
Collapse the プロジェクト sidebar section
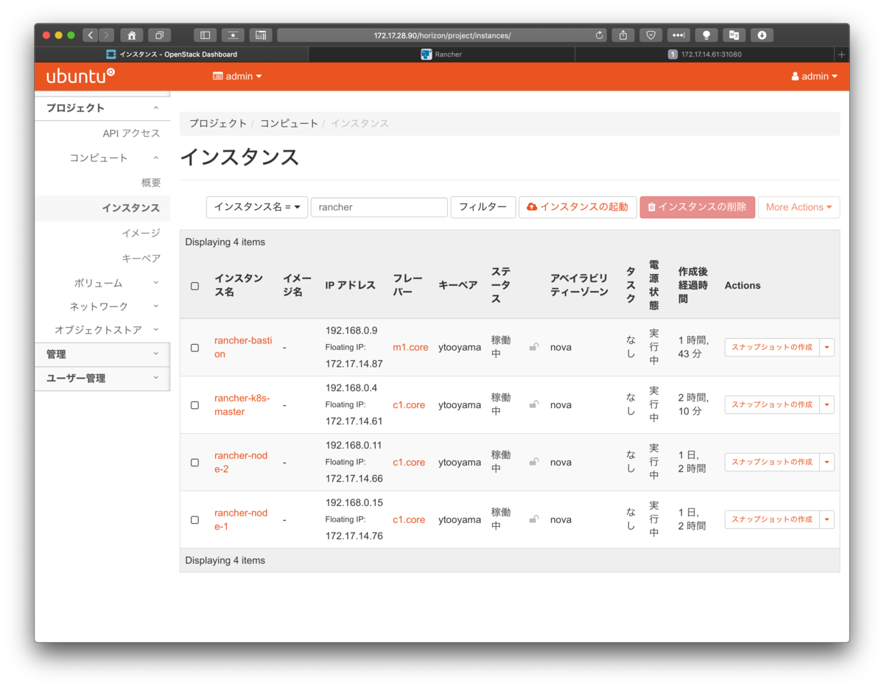[x=102, y=108]
